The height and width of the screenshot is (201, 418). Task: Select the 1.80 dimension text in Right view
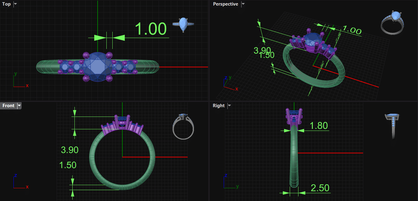(319, 126)
